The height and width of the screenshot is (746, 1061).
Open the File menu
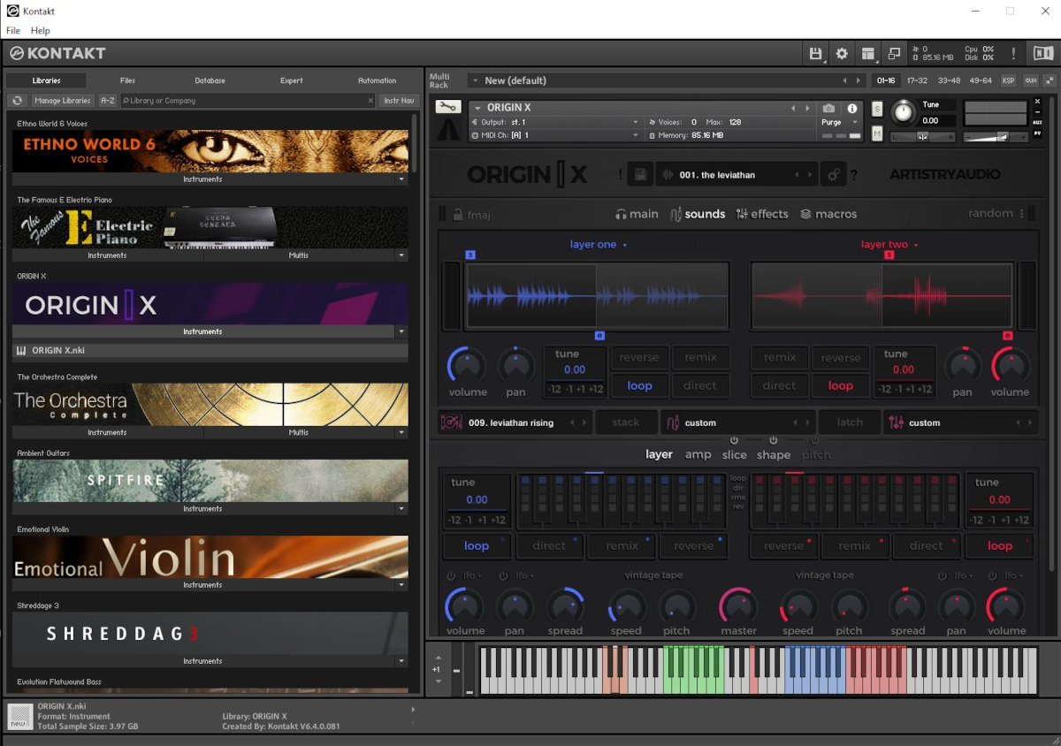pyautogui.click(x=13, y=31)
